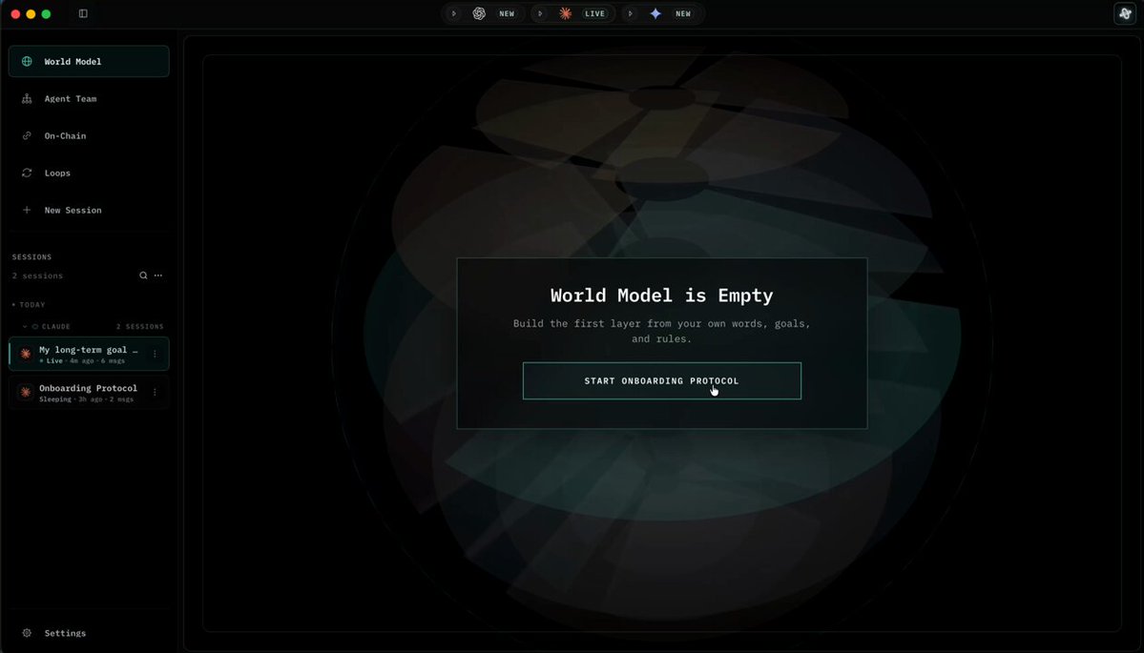Select the Onboarding Protocol session
This screenshot has height=653, width=1144.
[x=89, y=392]
